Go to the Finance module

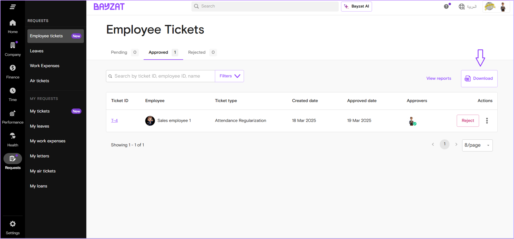pos(13,71)
